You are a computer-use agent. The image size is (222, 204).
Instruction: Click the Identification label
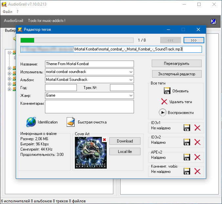click(48, 122)
